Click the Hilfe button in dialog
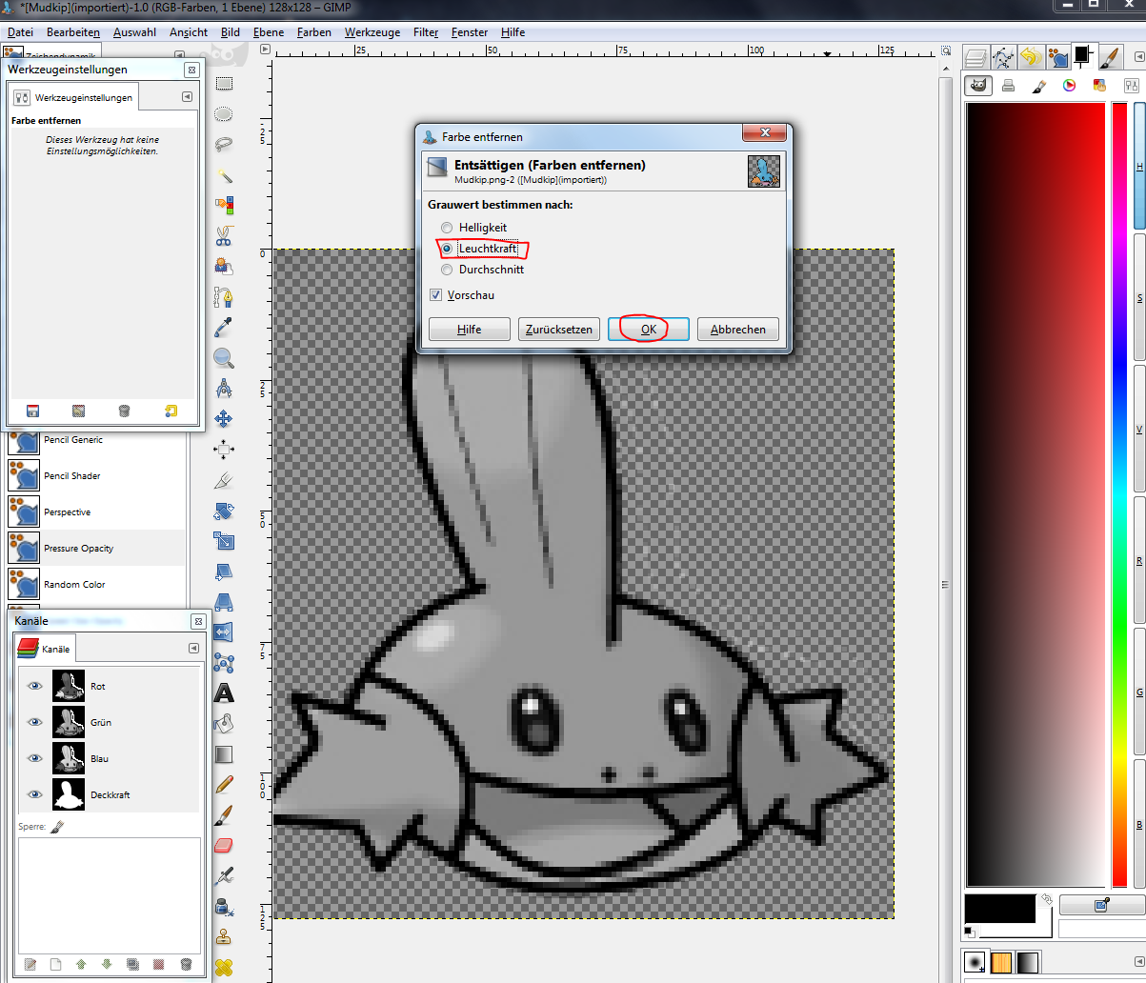Image resolution: width=1146 pixels, height=983 pixels. (470, 330)
